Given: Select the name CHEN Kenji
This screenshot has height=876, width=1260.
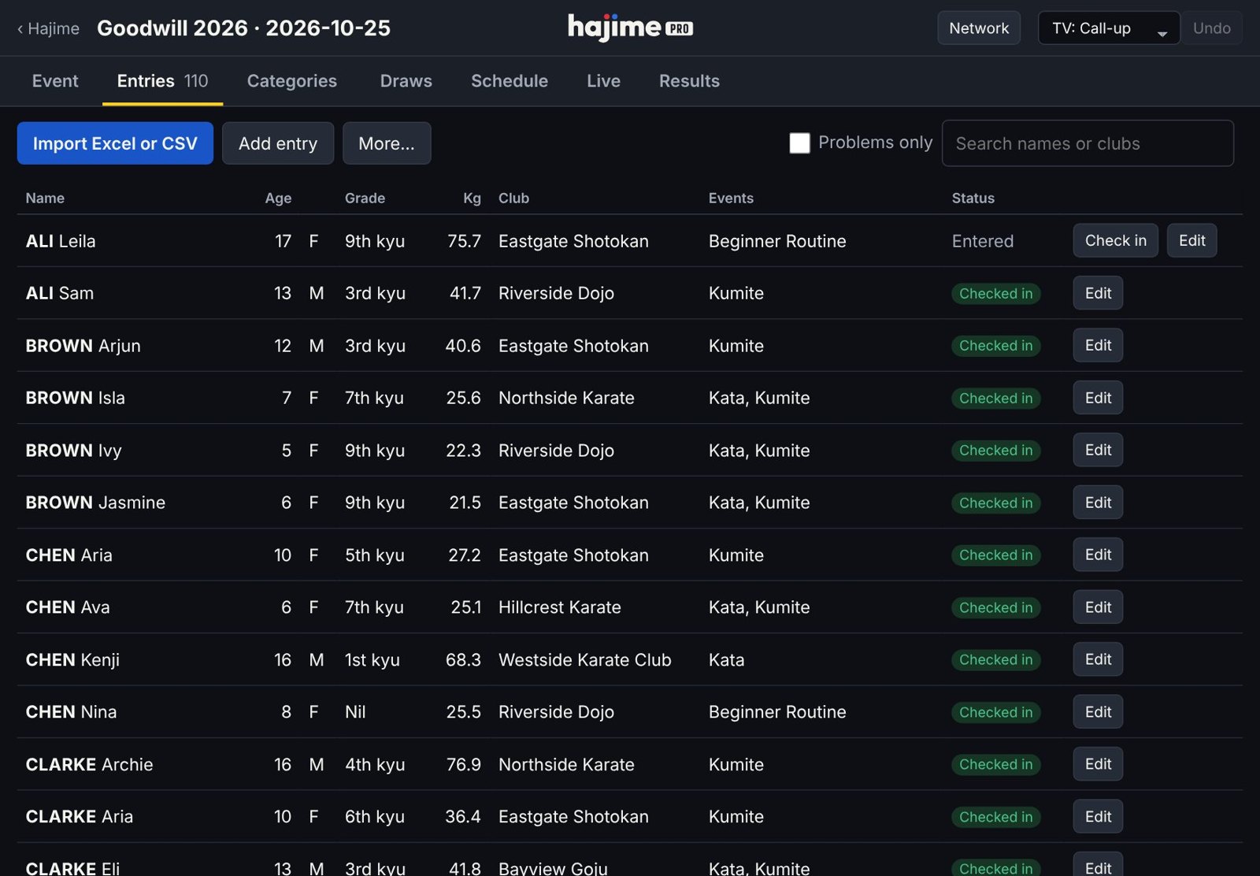Looking at the screenshot, I should (72, 660).
